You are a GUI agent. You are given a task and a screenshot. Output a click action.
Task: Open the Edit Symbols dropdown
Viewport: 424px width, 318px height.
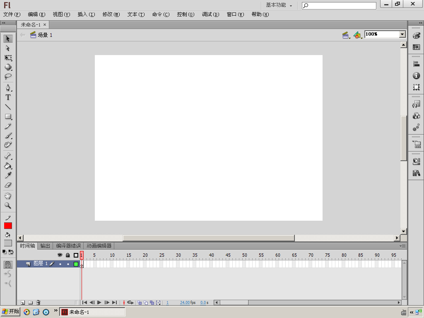358,35
